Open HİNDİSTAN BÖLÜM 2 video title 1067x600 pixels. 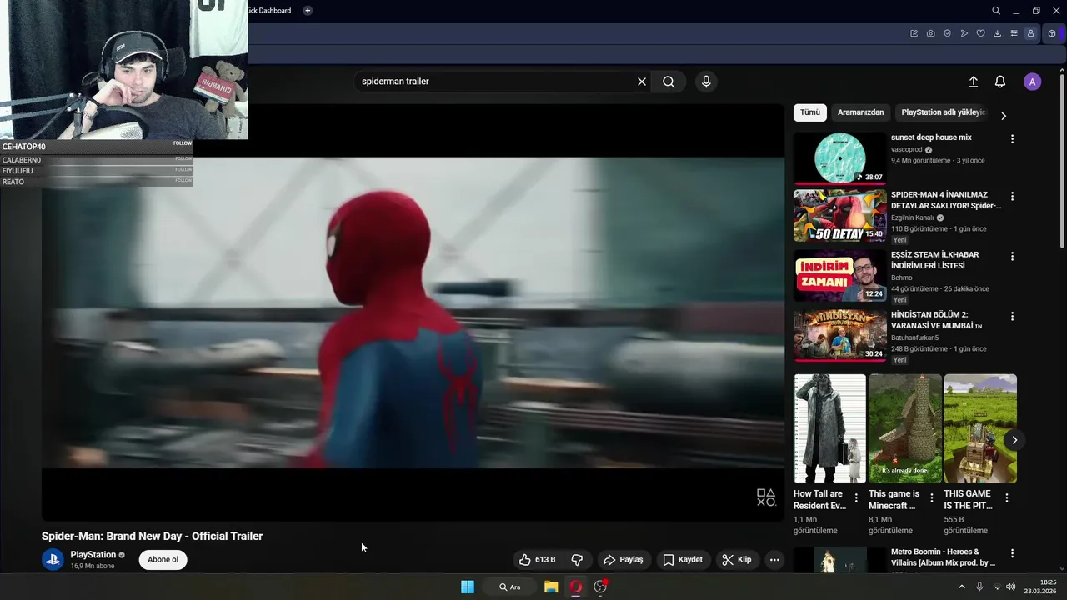tap(937, 320)
